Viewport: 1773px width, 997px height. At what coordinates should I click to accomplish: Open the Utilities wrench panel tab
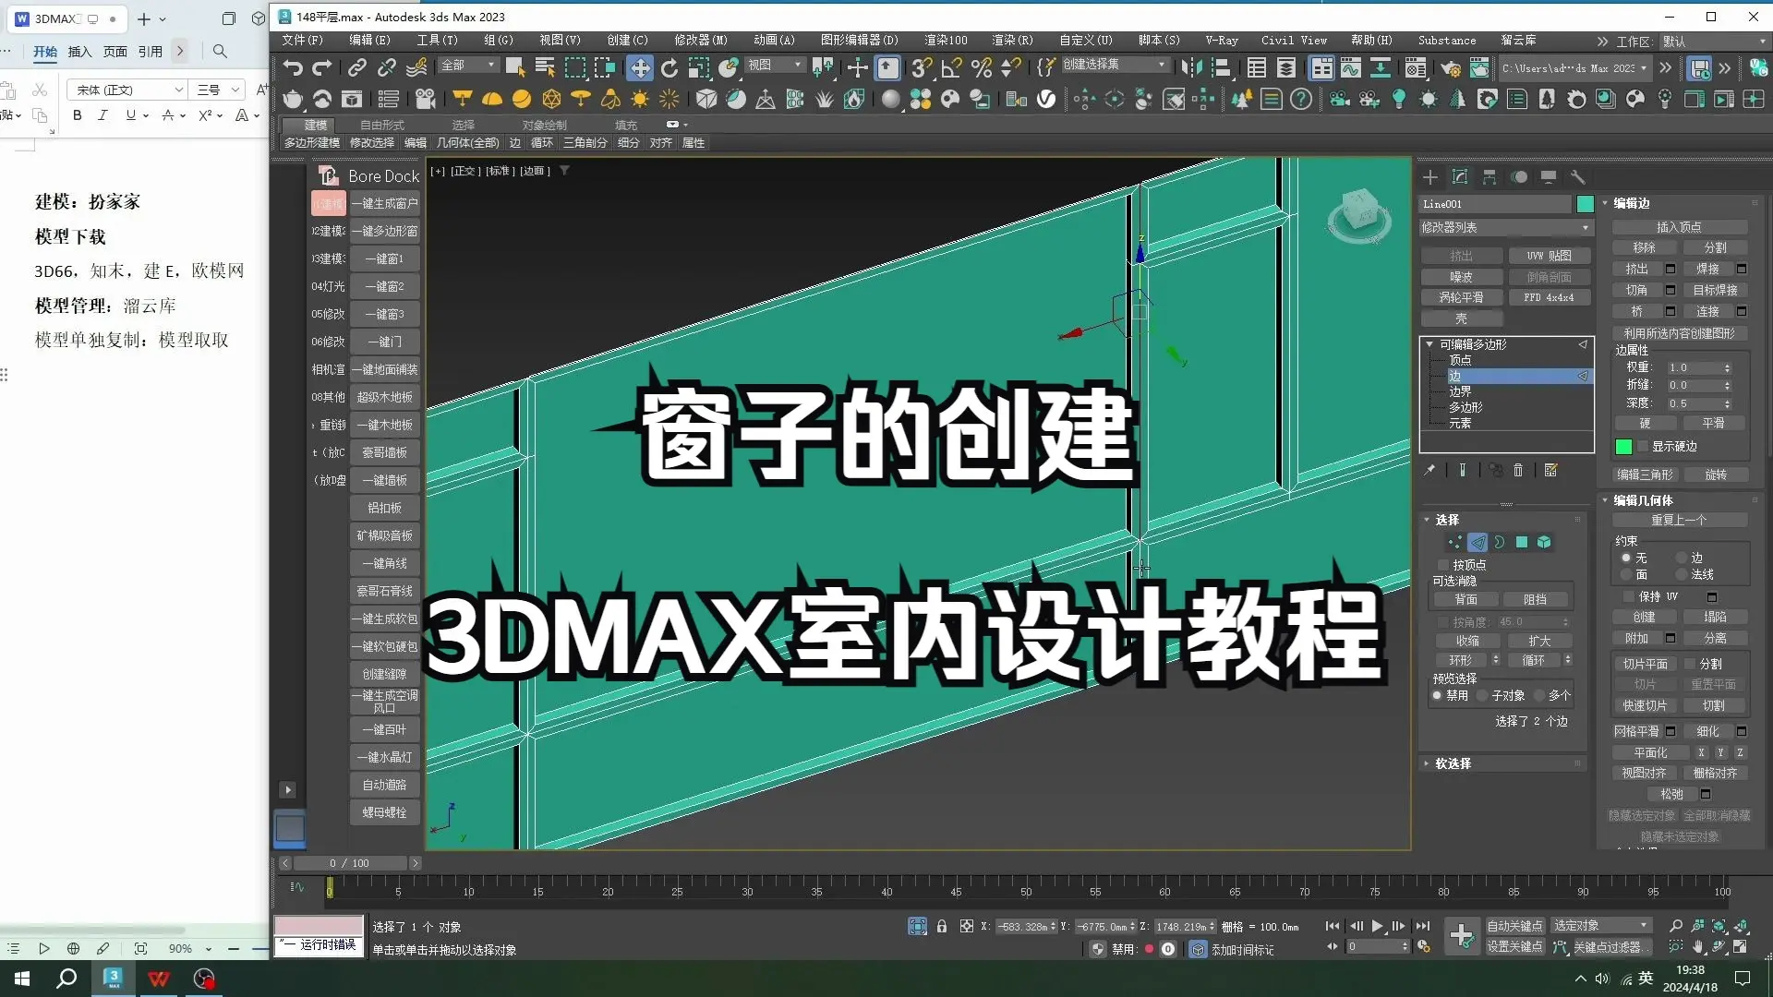(1578, 177)
